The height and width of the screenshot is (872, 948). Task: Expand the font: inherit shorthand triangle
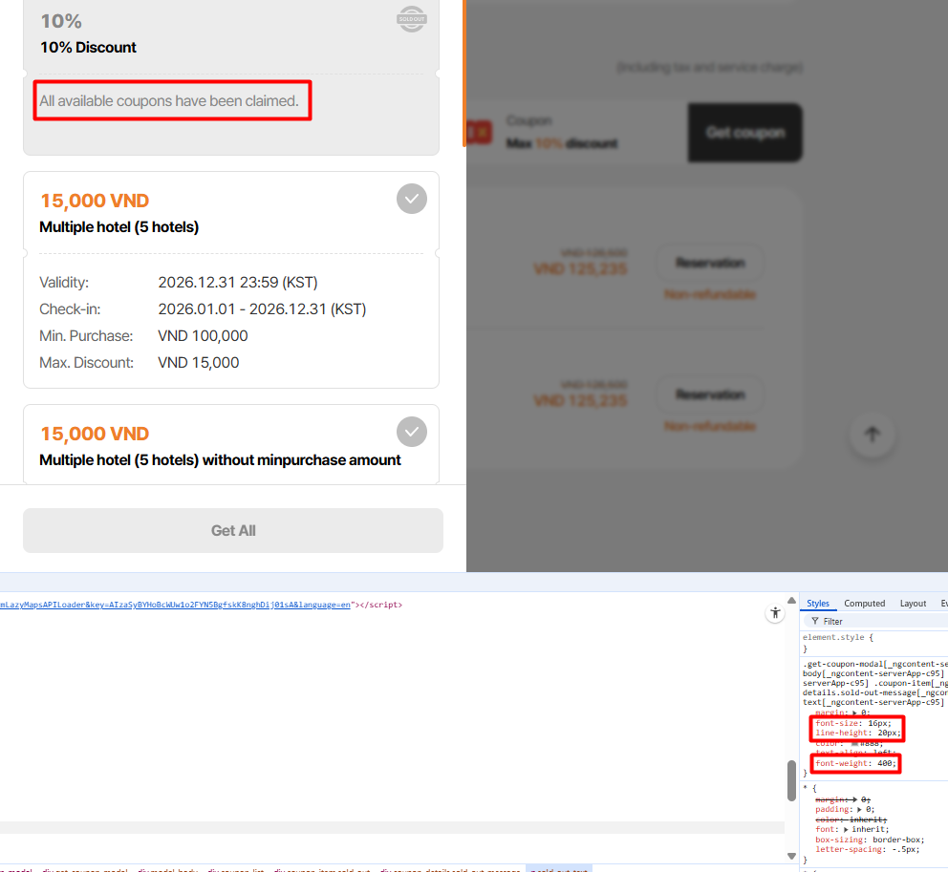[846, 830]
